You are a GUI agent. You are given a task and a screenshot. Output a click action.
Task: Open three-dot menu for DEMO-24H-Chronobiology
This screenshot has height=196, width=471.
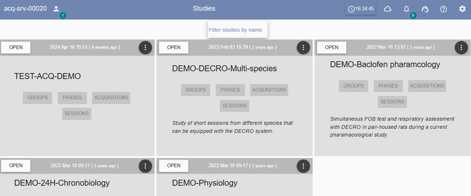(x=145, y=166)
